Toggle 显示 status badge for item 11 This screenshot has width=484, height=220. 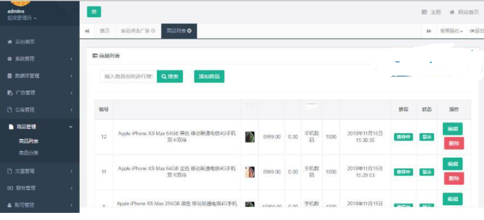[x=426, y=172]
